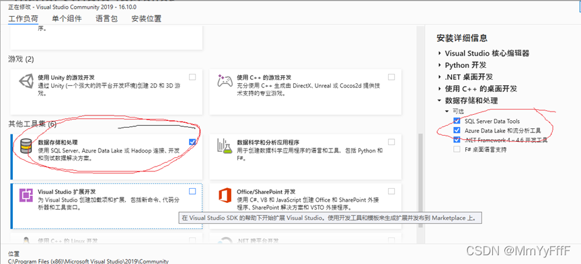Expand 使用 C++ 的桌面开发 details
Screen dimensions: 581x264
tap(440, 89)
